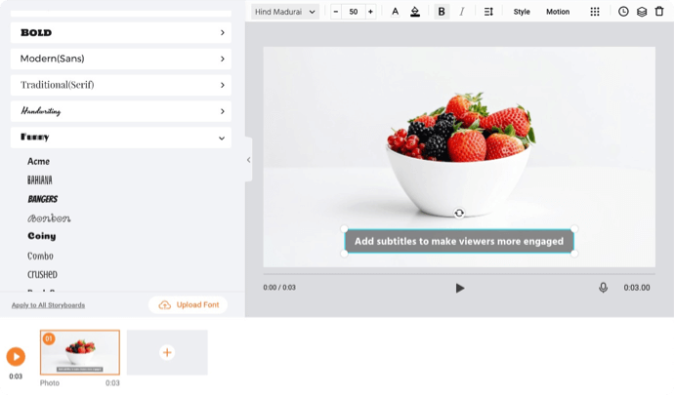674x395 pixels.
Task: Increase font size with plus button
Action: tap(370, 12)
